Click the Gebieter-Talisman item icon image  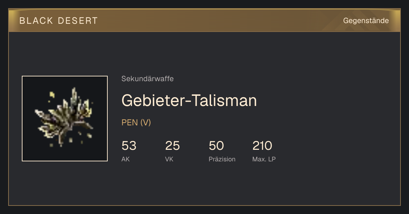65,119
